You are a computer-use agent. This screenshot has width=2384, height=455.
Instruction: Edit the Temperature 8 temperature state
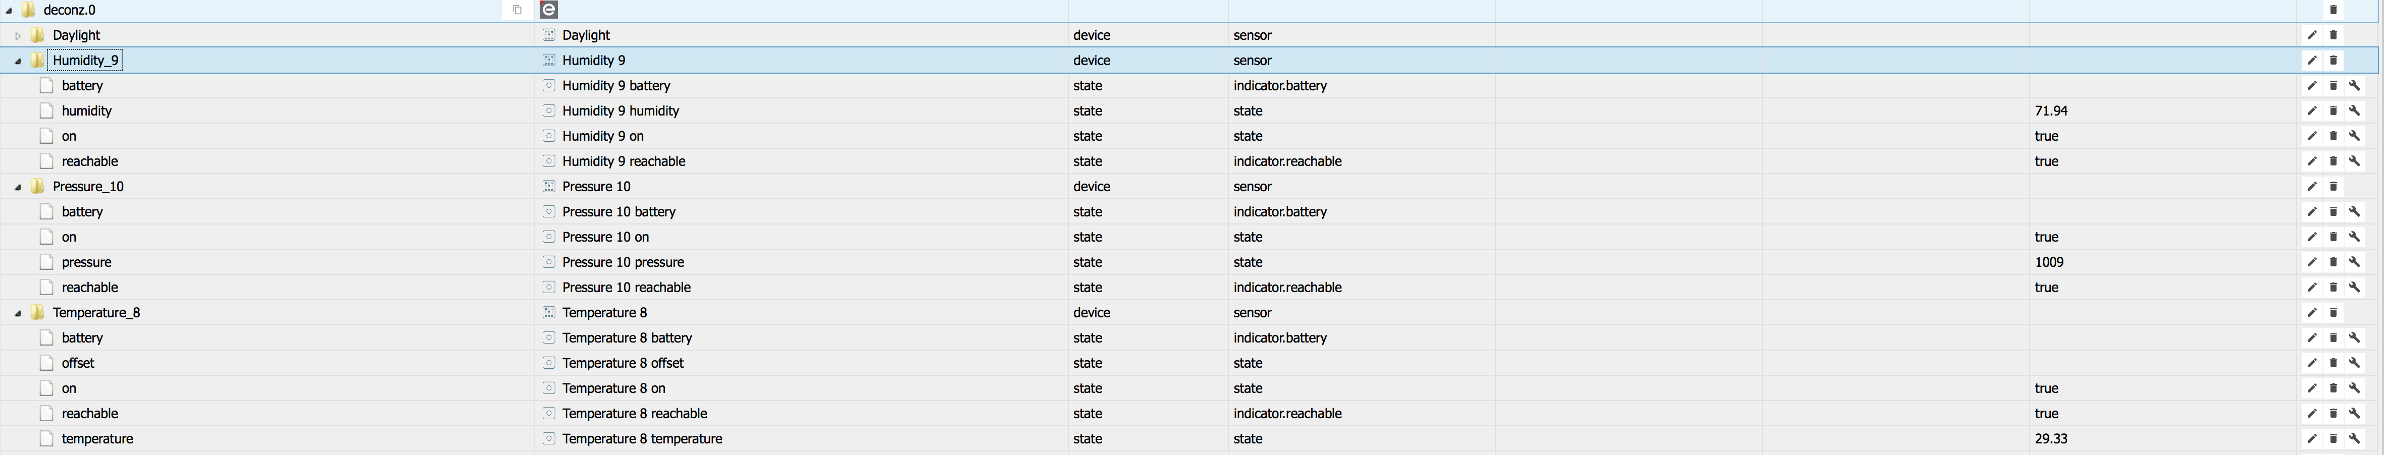pyautogui.click(x=2312, y=439)
